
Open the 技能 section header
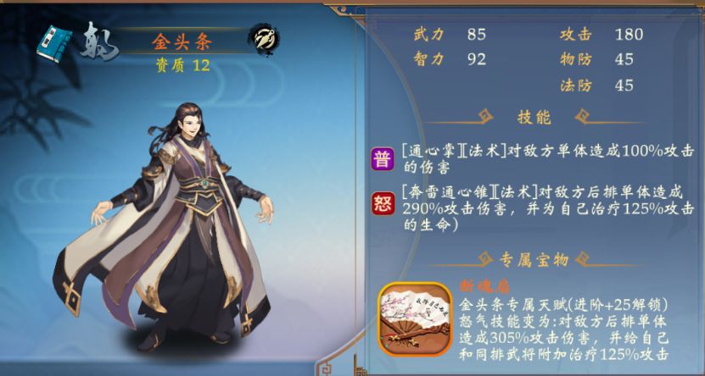[534, 117]
